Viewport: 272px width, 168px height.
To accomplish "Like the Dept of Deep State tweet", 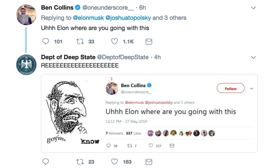I will pyautogui.click(x=114, y=162).
